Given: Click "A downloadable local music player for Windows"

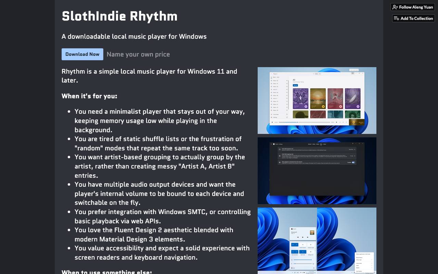Looking at the screenshot, I should tap(134, 36).
